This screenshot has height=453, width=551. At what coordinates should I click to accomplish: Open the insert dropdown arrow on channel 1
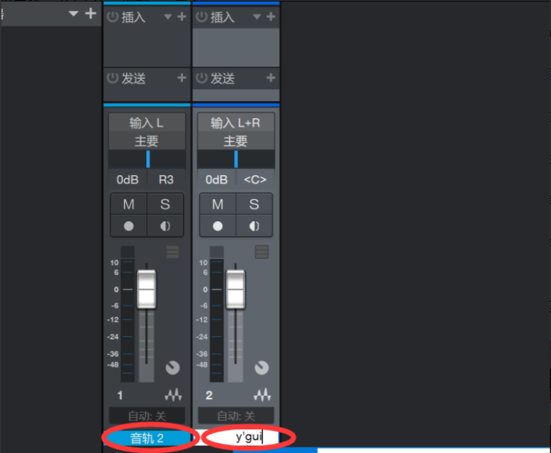(x=168, y=16)
